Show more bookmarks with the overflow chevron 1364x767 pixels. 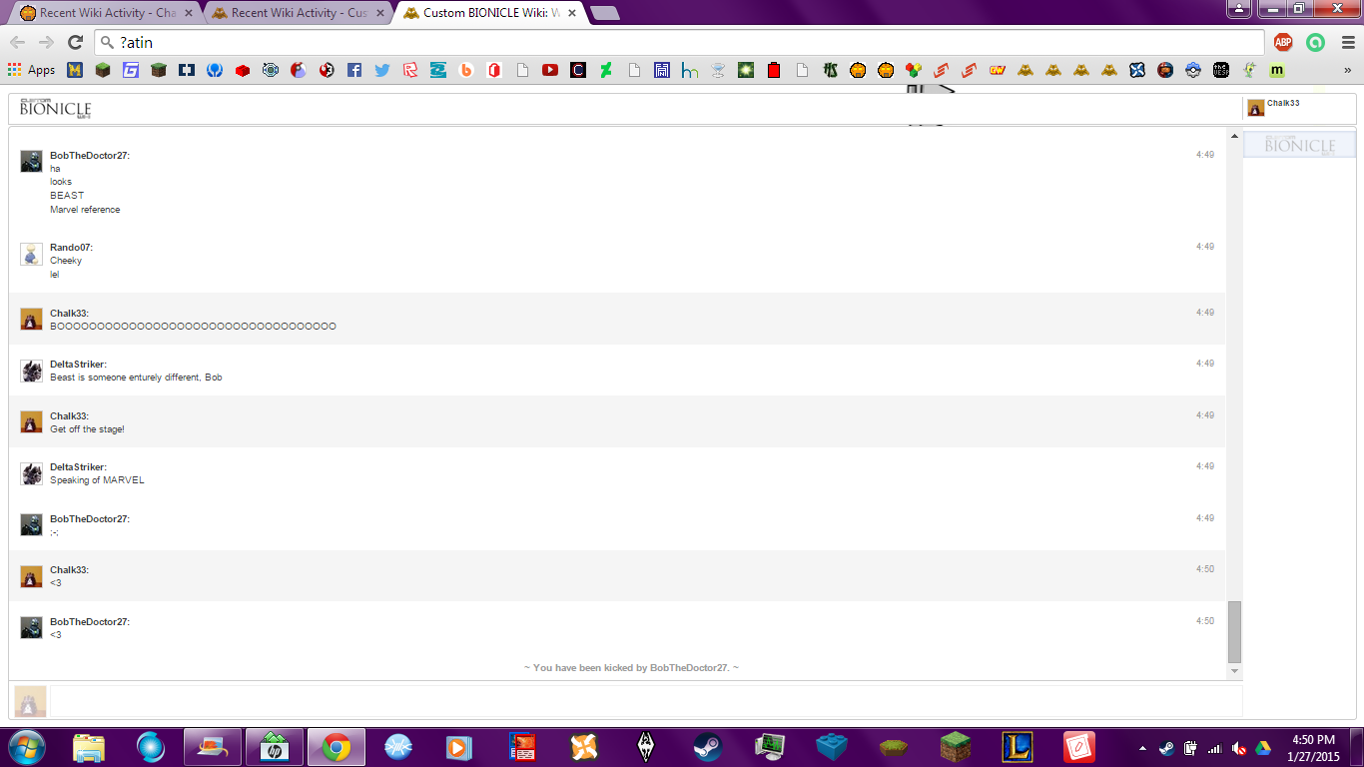click(1347, 70)
